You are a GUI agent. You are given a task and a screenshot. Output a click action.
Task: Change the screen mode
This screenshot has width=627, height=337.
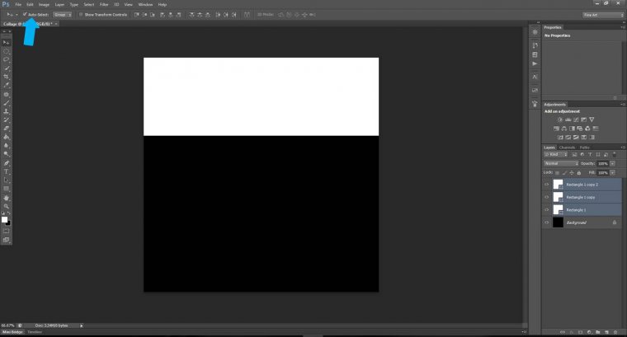click(6, 240)
